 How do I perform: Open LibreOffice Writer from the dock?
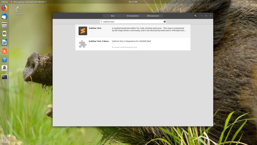point(5,42)
